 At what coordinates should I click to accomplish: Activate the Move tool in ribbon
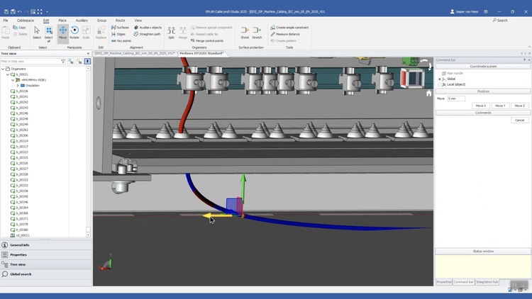62,32
